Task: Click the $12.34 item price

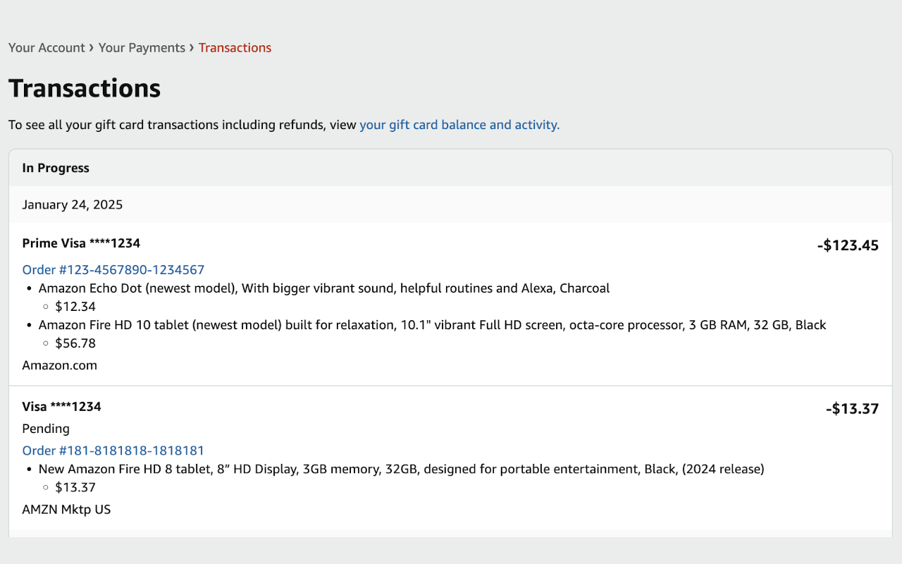Action: (x=75, y=307)
